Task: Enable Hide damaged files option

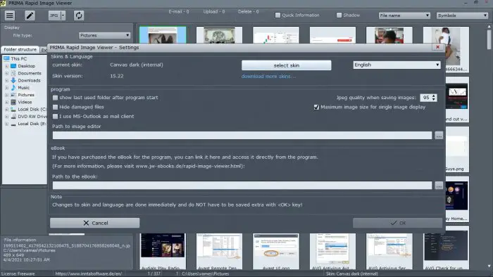Action: 56,107
